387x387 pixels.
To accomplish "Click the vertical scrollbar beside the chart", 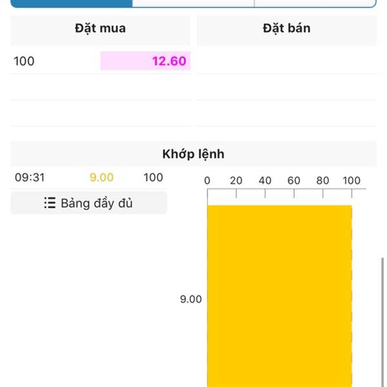I will tap(382, 322).
